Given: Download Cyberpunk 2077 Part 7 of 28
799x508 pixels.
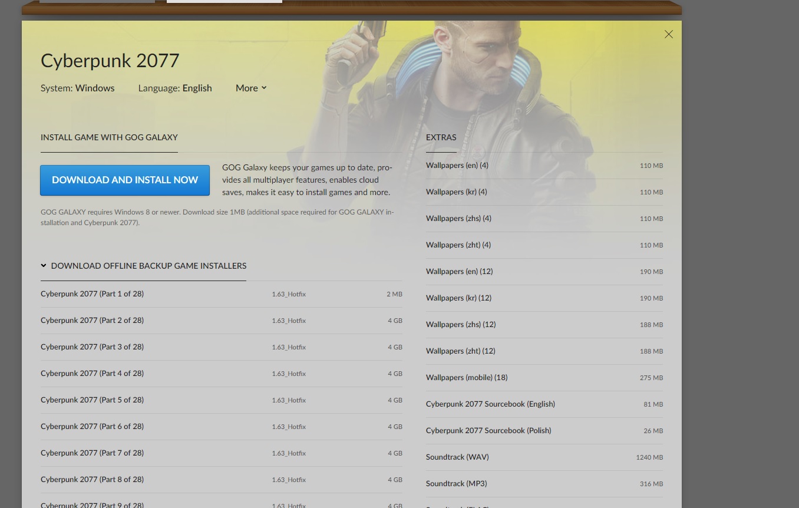Looking at the screenshot, I should (x=222, y=453).
